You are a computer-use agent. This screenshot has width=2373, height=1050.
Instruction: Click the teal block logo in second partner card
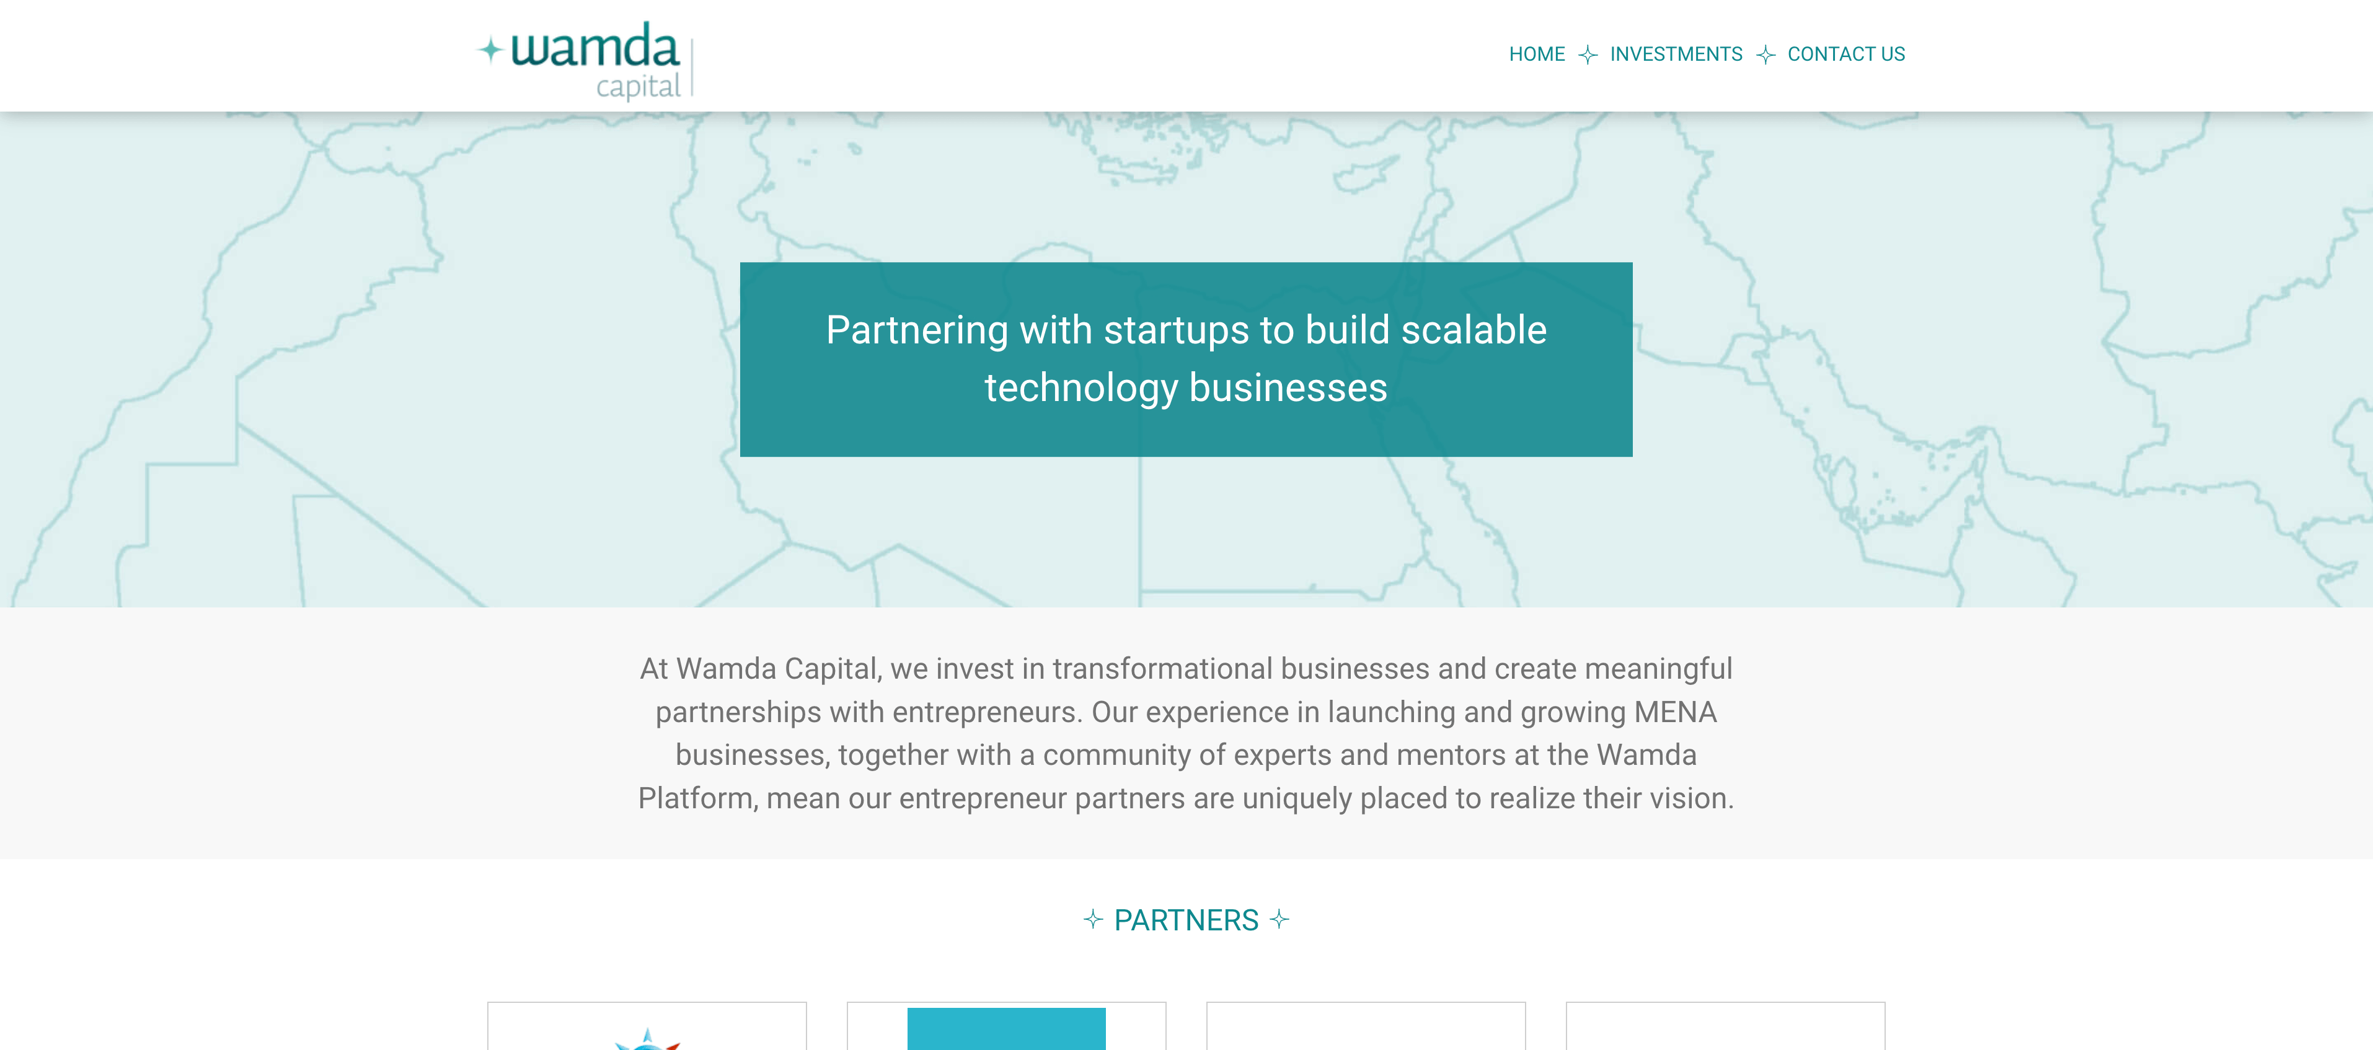(x=1006, y=1030)
